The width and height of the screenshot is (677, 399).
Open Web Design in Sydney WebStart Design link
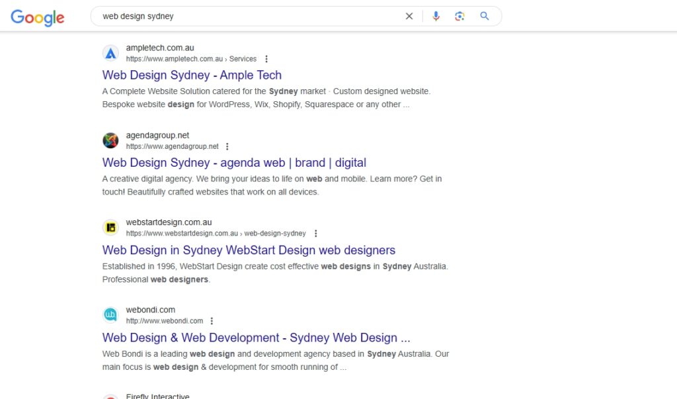pyautogui.click(x=249, y=250)
